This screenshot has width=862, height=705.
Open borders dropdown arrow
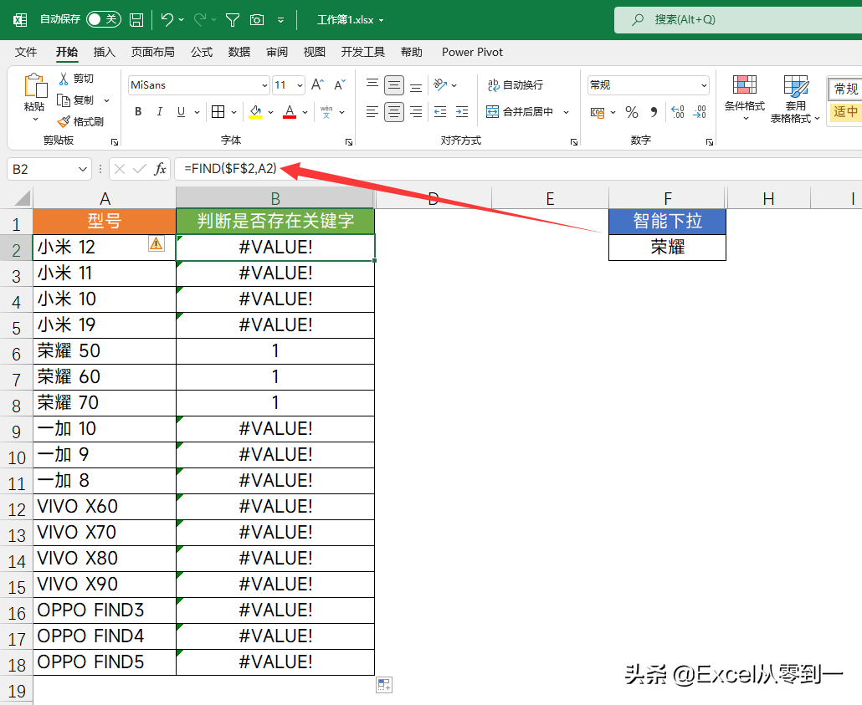pyautogui.click(x=233, y=112)
